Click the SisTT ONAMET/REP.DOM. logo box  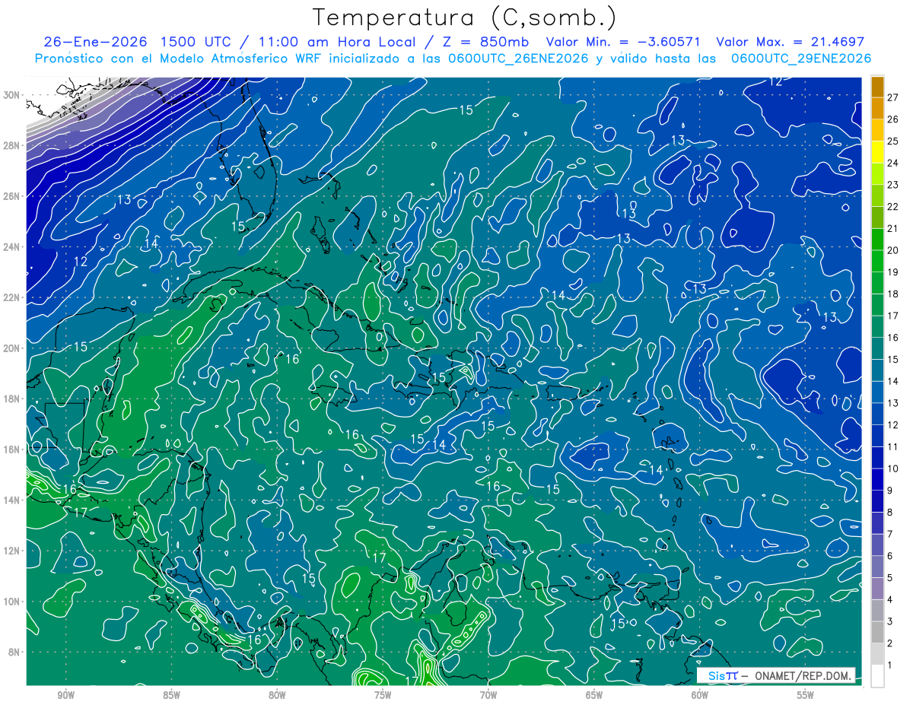776,675
